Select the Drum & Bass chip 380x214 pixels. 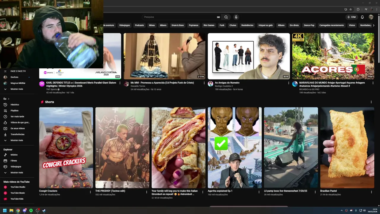(x=178, y=25)
